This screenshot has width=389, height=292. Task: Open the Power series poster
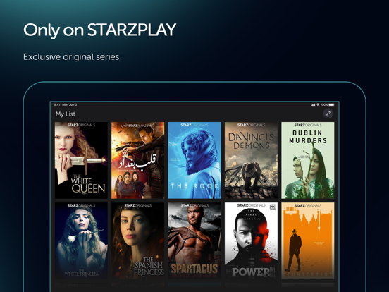point(251,241)
